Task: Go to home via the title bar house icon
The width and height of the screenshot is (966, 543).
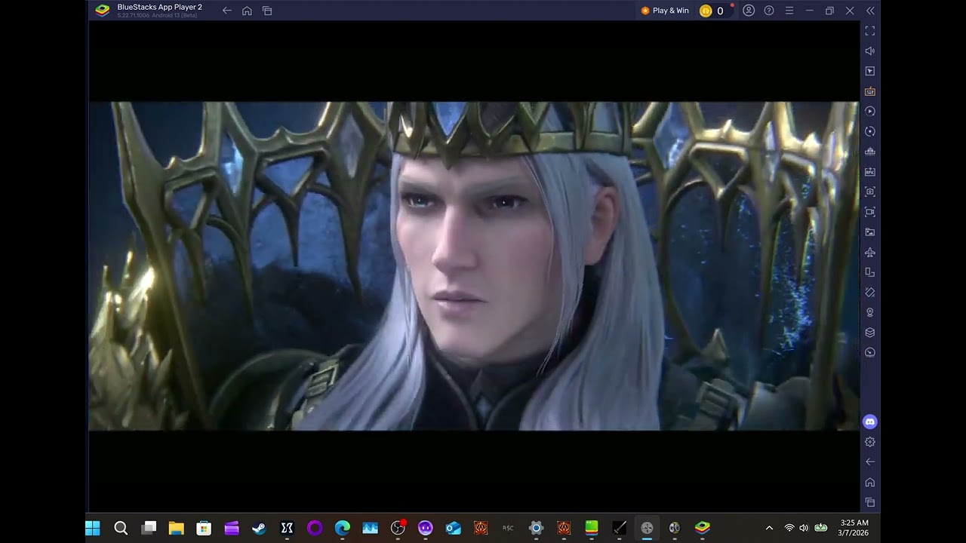Action: pos(247,11)
